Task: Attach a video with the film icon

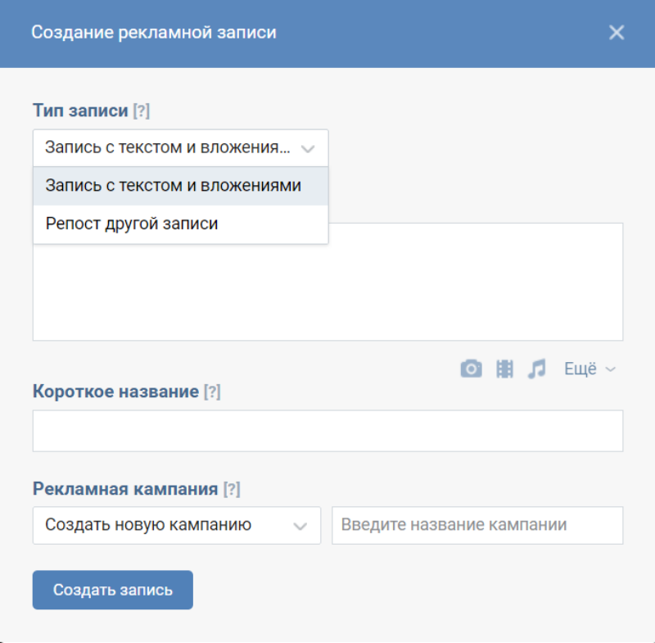Action: click(504, 369)
